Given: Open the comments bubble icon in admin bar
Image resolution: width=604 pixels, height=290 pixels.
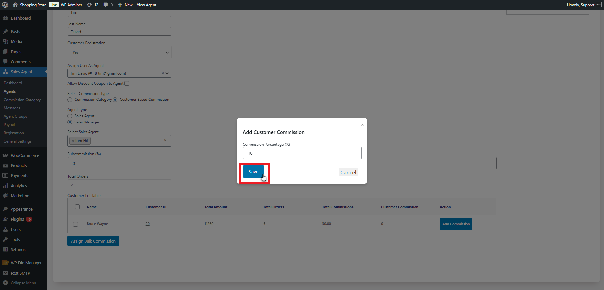Looking at the screenshot, I should coord(106,5).
